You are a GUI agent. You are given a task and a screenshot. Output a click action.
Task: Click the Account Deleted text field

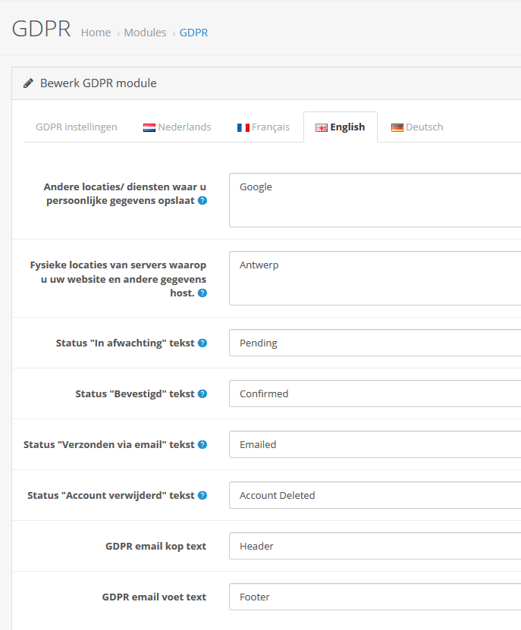(x=375, y=495)
